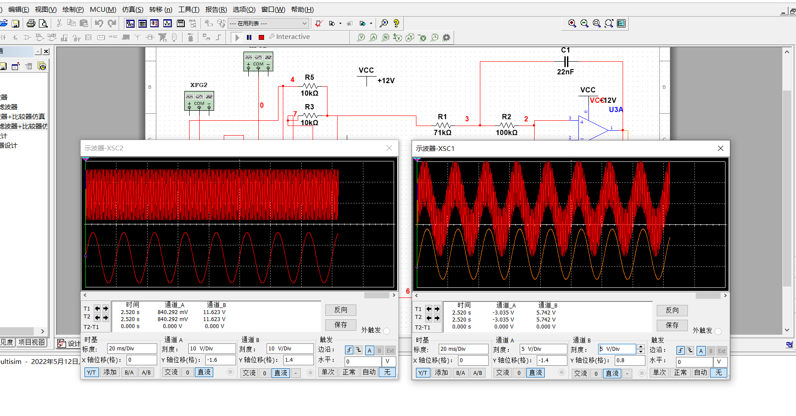Click the Print icon in toolbar
Screen dimensions: 796x416
pyautogui.click(x=31, y=23)
